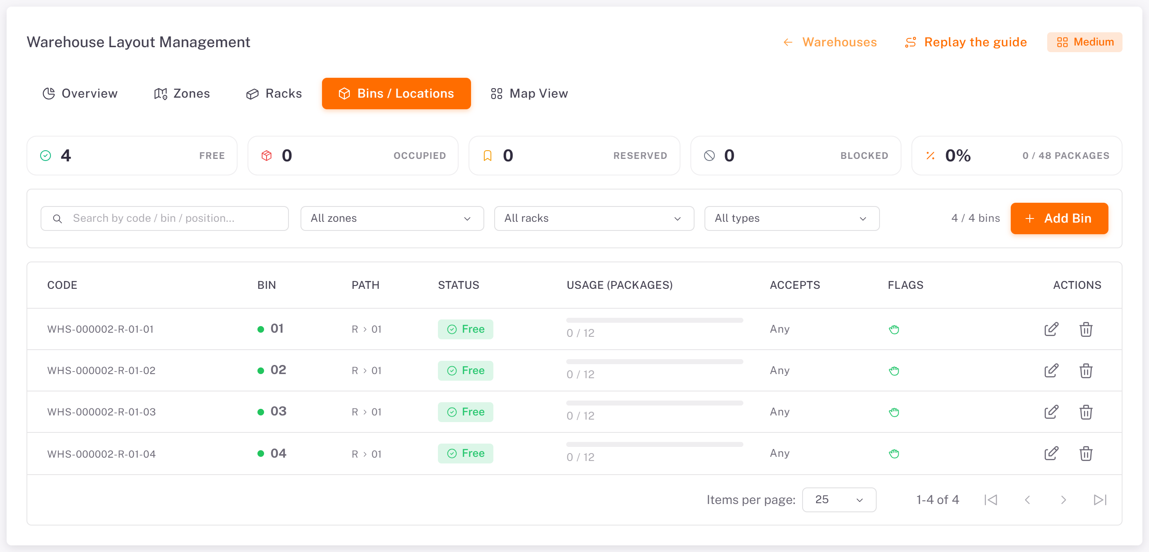Go to next page of bins

click(x=1063, y=500)
